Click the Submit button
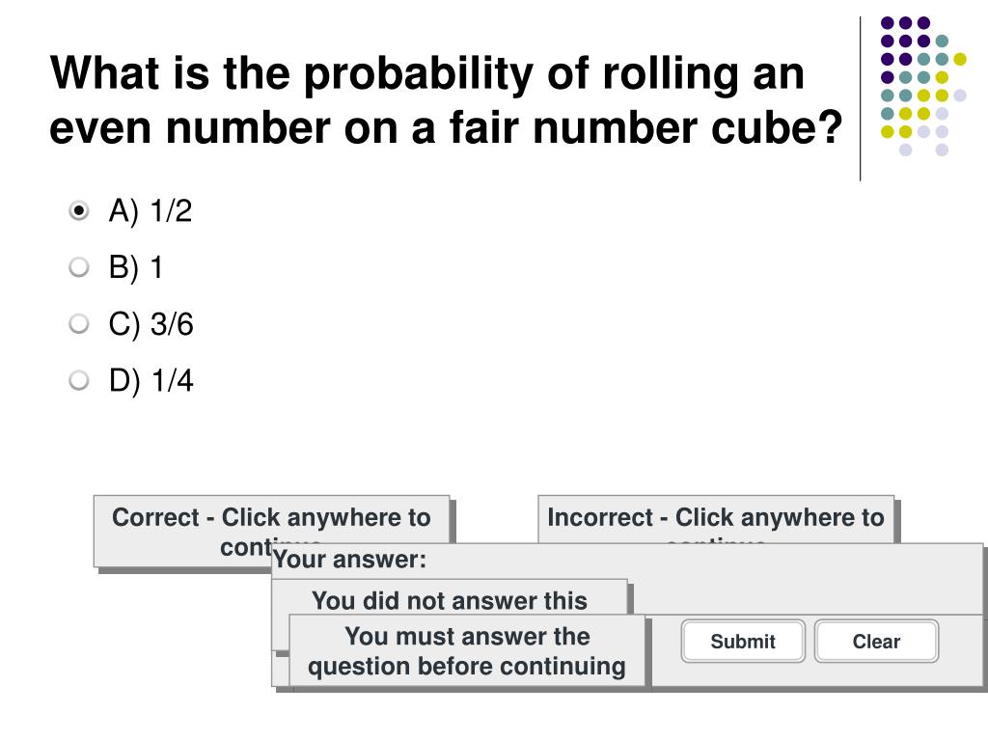Viewport: 988px width, 741px height. pyautogui.click(x=742, y=641)
